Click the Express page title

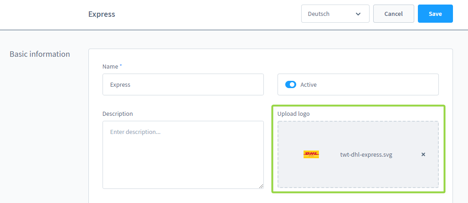pos(102,14)
